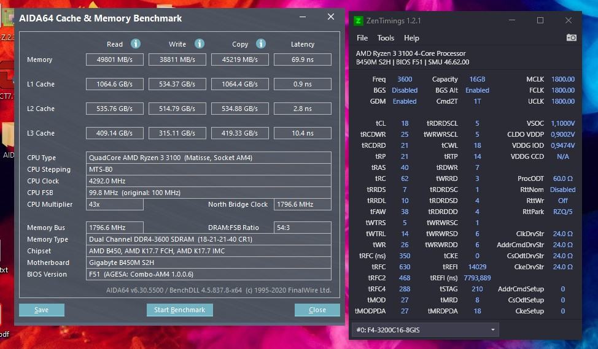The image size is (598, 349).
Task: Click the Capacity value 16GB
Action: (477, 79)
